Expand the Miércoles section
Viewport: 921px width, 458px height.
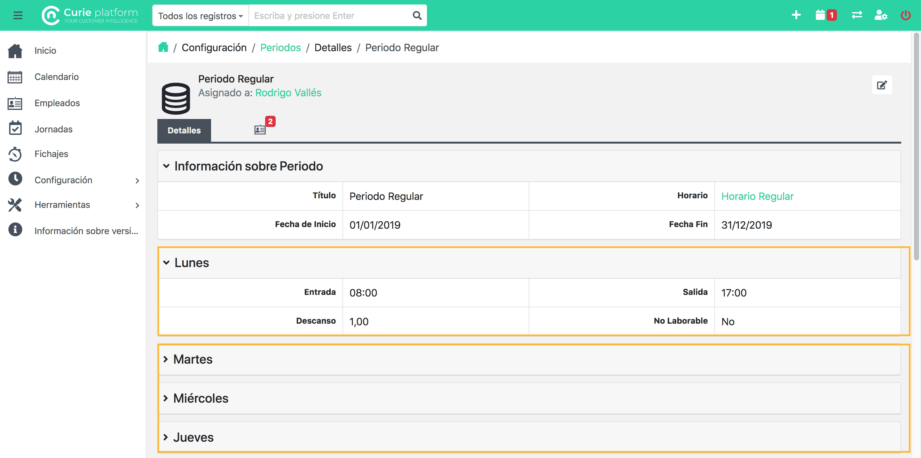(201, 398)
